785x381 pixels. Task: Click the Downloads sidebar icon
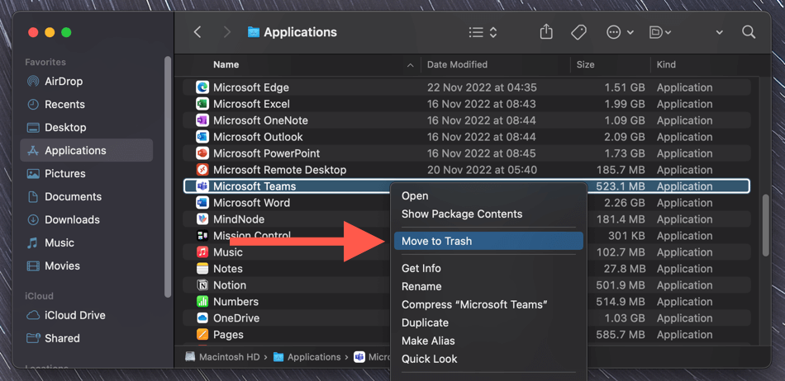[x=33, y=219]
